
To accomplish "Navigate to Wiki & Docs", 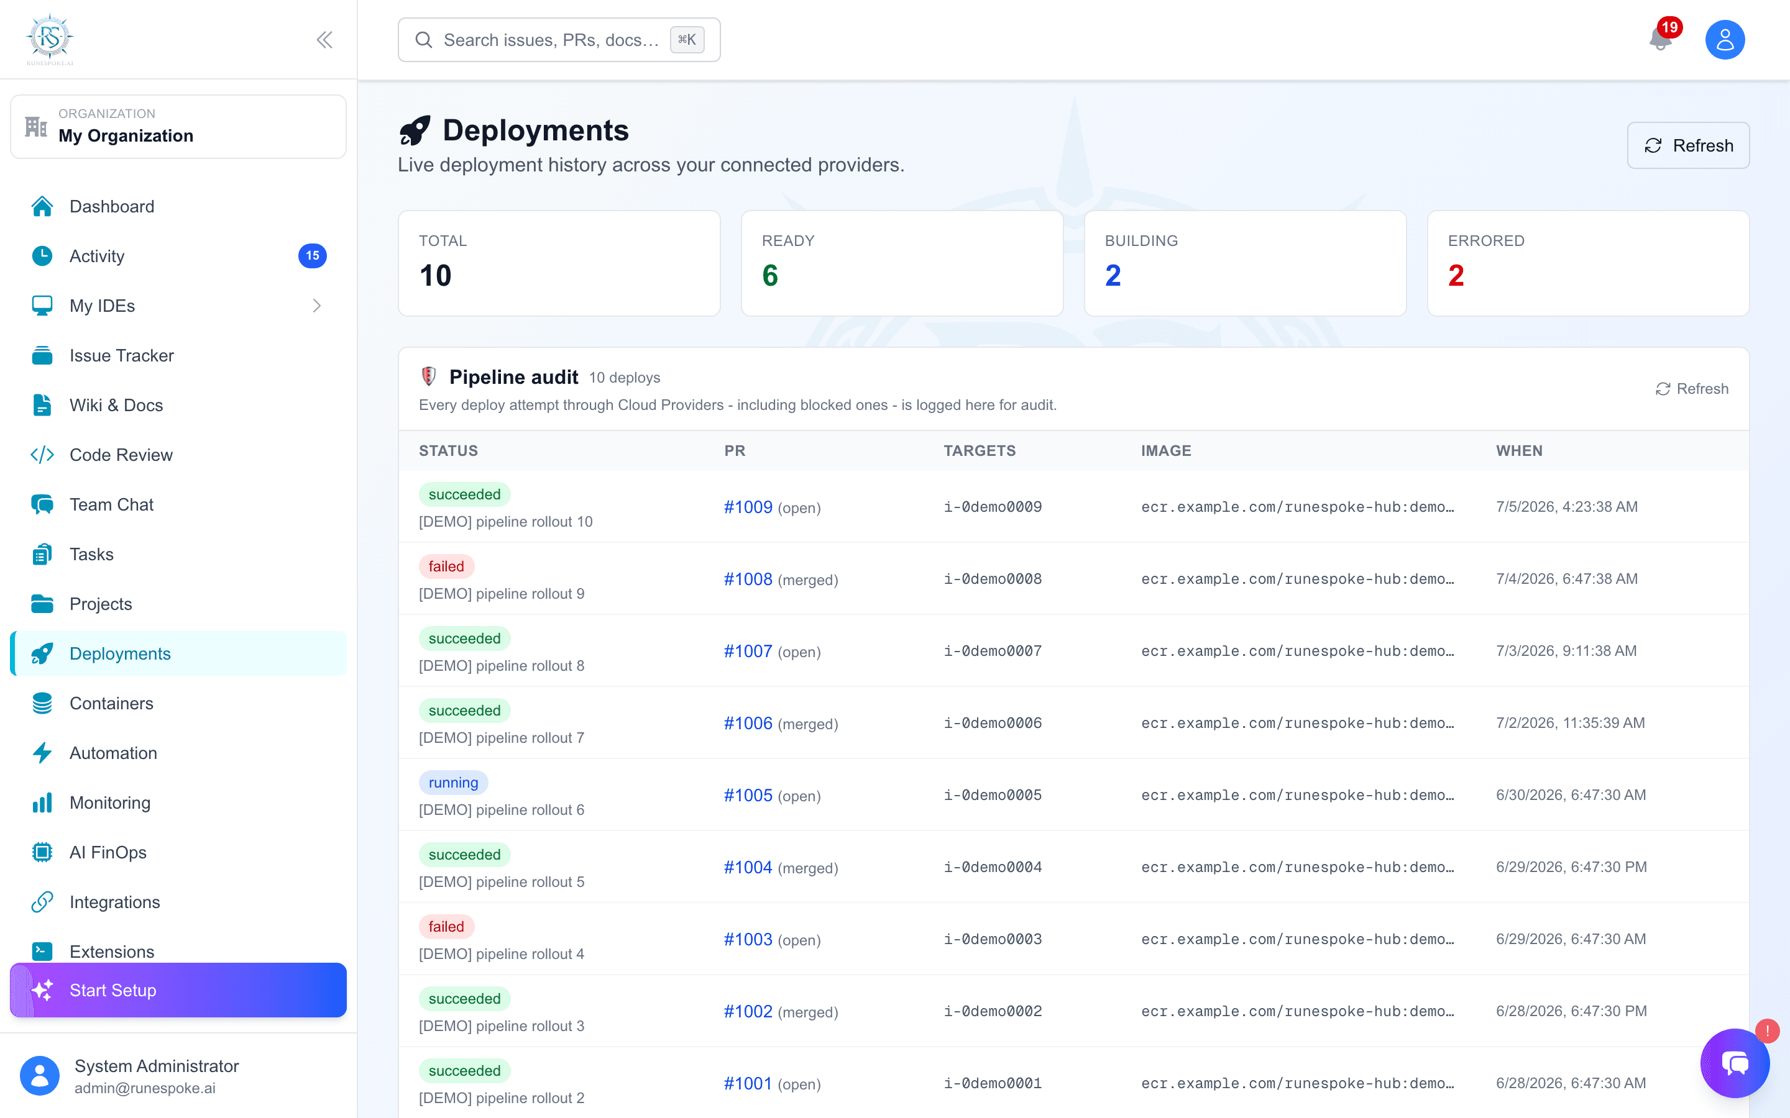I will click(178, 405).
